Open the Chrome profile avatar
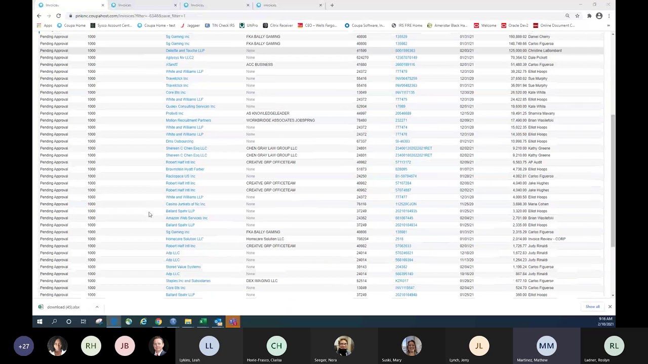This screenshot has height=364, width=648. point(599,16)
